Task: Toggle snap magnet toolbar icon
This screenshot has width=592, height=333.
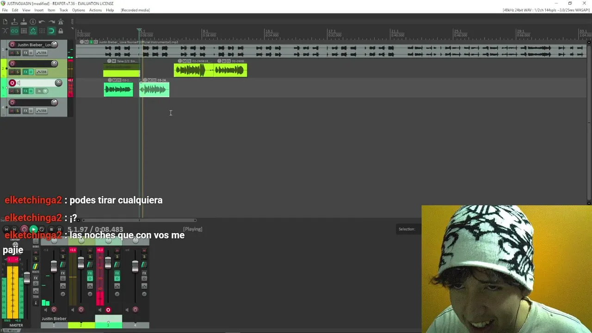Action: click(51, 31)
